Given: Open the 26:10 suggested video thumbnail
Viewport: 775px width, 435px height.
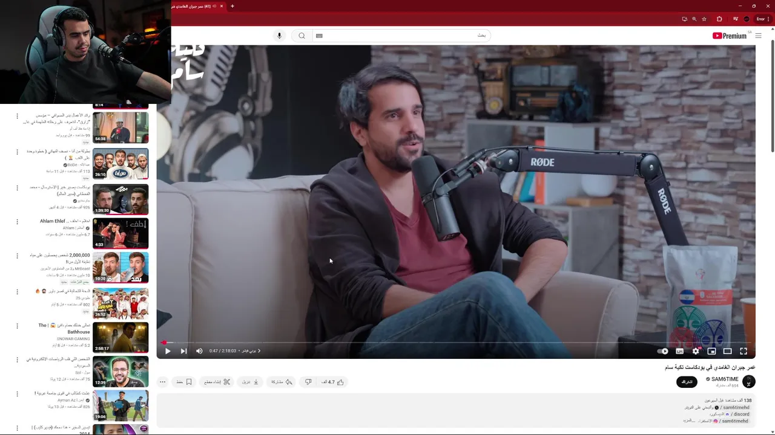Looking at the screenshot, I should [120, 164].
